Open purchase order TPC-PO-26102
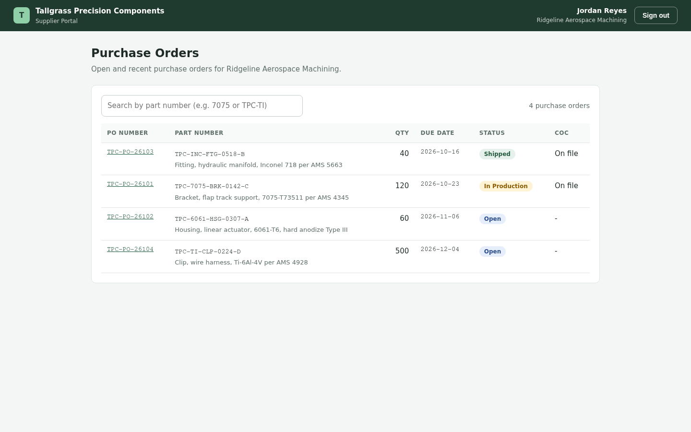The width and height of the screenshot is (691, 432). coord(130,216)
